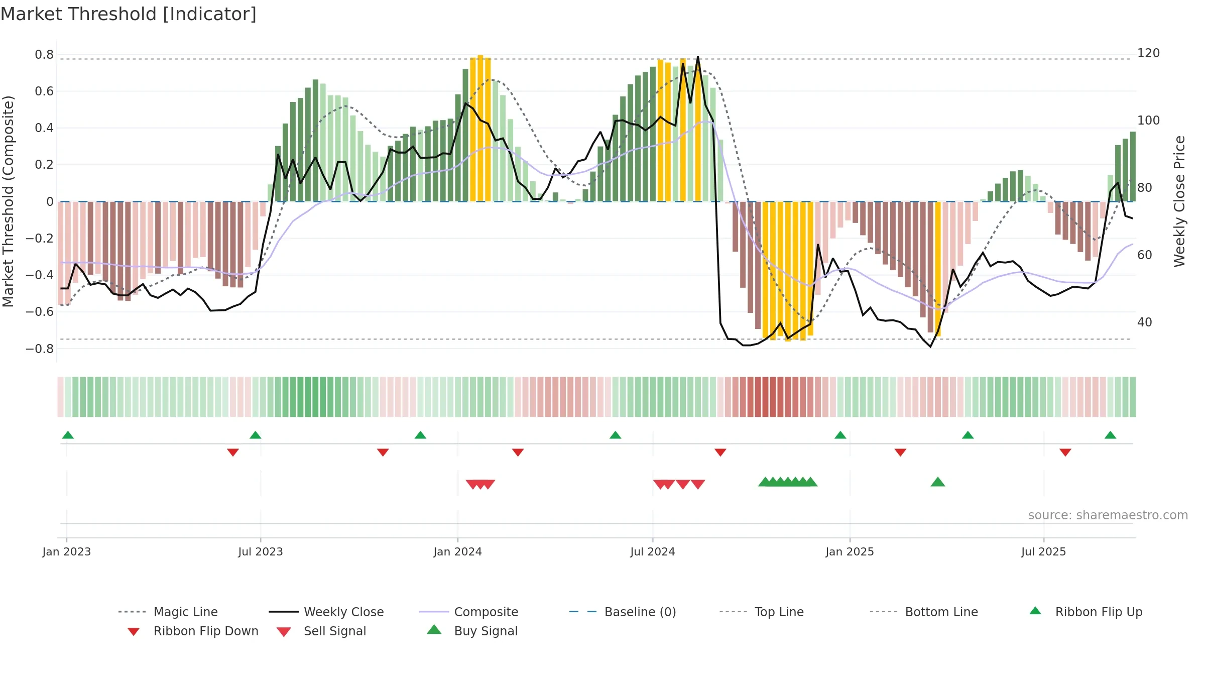
Task: Click the Ribbon Flip Down marker in October 2023
Action: pyautogui.click(x=383, y=453)
